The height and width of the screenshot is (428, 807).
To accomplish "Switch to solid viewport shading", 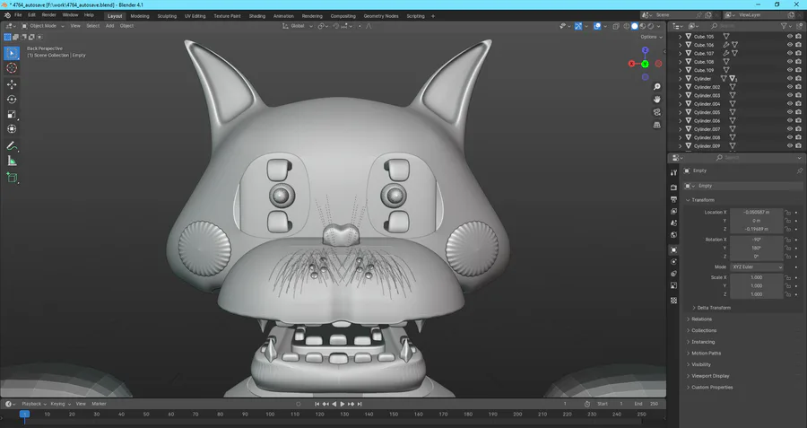I will pyautogui.click(x=635, y=26).
